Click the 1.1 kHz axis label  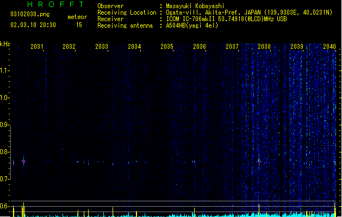coord(4,71)
